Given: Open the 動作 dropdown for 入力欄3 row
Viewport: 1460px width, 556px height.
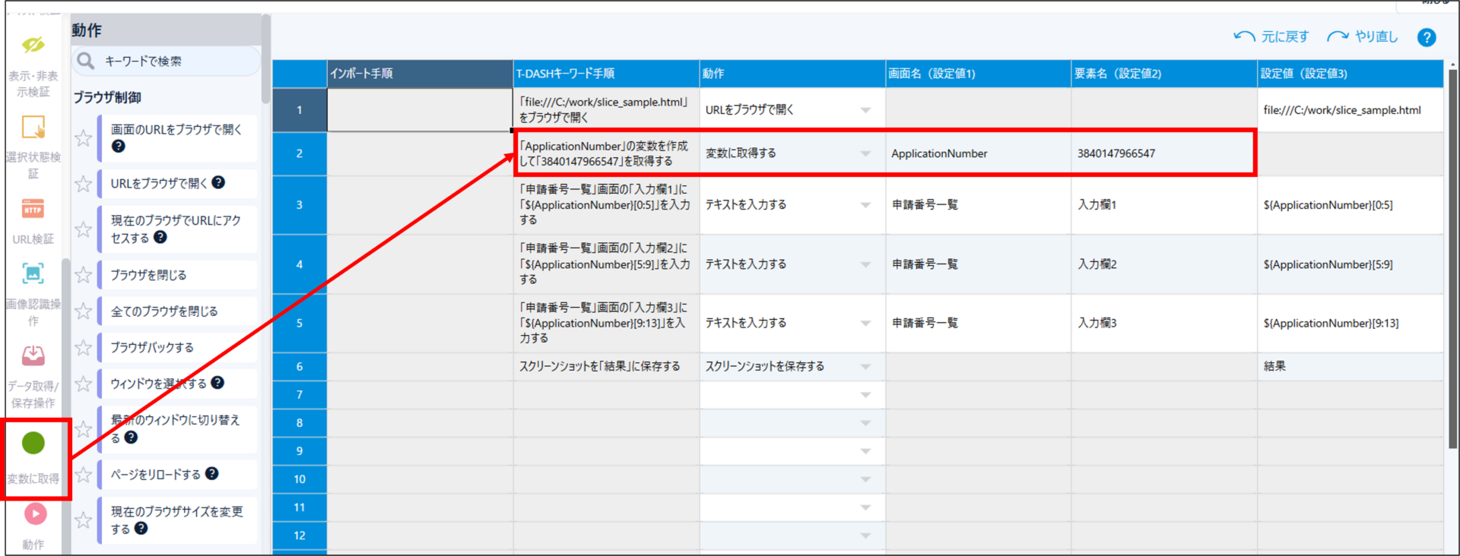Looking at the screenshot, I should 865,323.
